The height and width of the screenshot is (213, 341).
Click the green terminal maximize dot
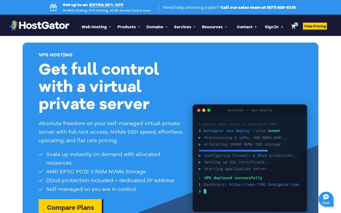point(209,110)
